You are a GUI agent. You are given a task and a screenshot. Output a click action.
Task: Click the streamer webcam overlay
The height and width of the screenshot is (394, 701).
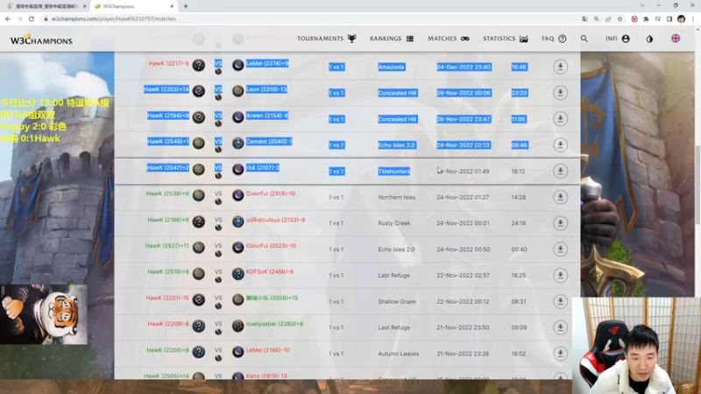click(x=637, y=345)
